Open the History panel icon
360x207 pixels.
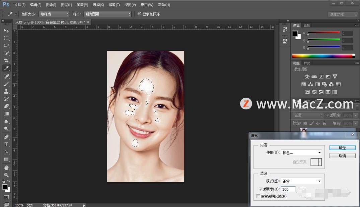[x=285, y=29]
